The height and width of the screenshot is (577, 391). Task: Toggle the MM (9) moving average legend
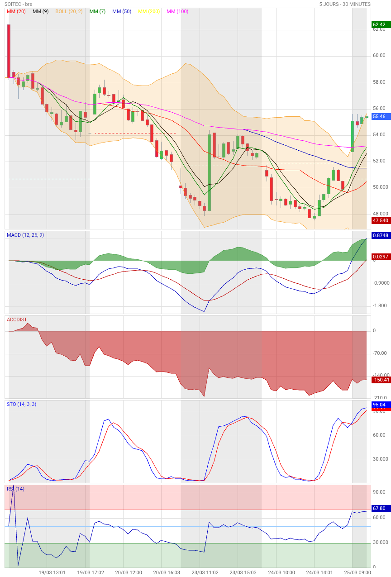coord(41,11)
